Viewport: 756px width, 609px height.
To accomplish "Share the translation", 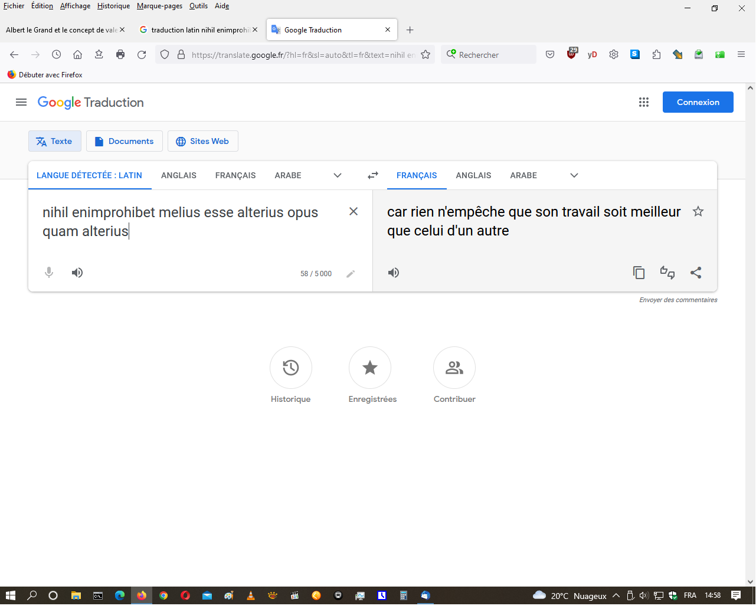I will point(696,273).
